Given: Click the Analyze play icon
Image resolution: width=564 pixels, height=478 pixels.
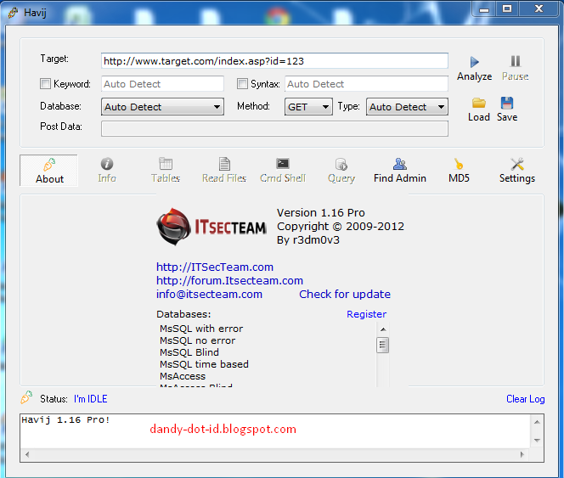Looking at the screenshot, I should (475, 62).
